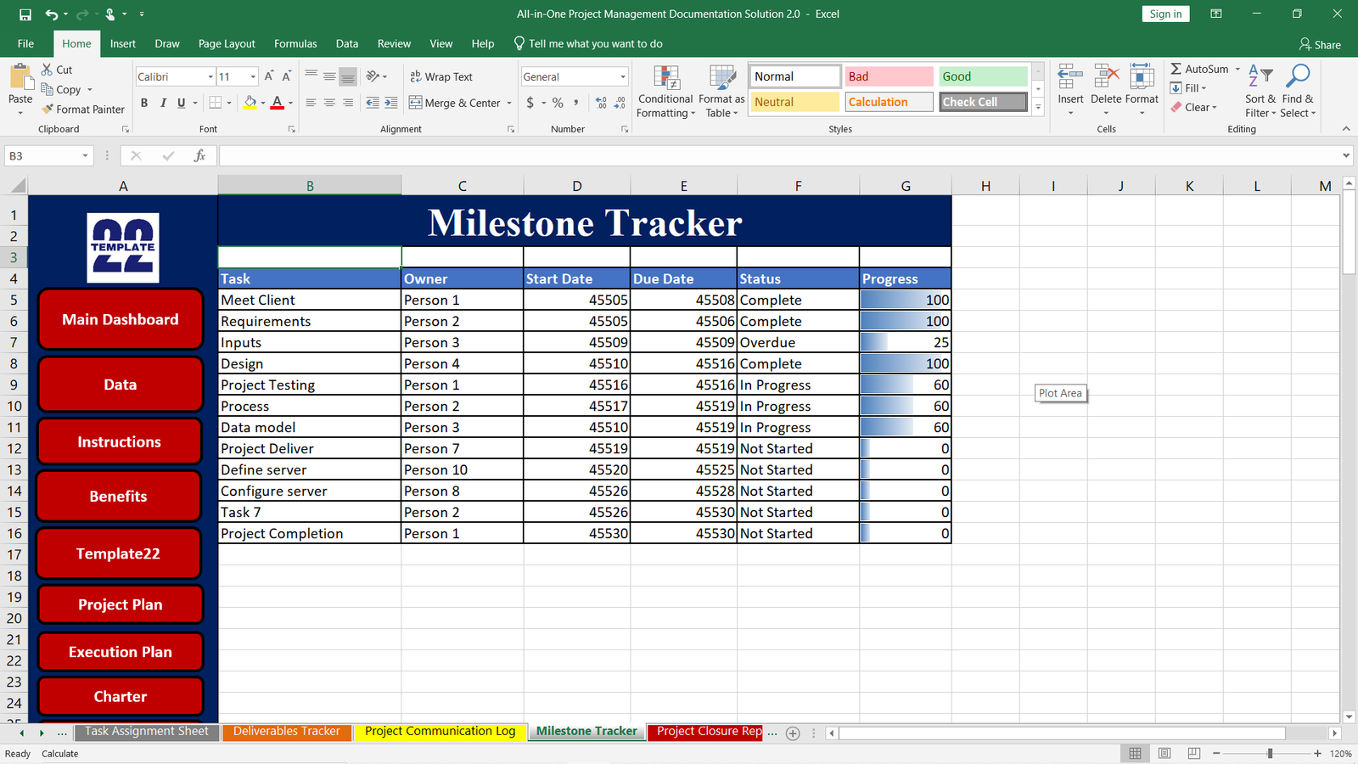Click the AutoSum sigma icon
This screenshot has width=1358, height=764.
coord(1176,69)
